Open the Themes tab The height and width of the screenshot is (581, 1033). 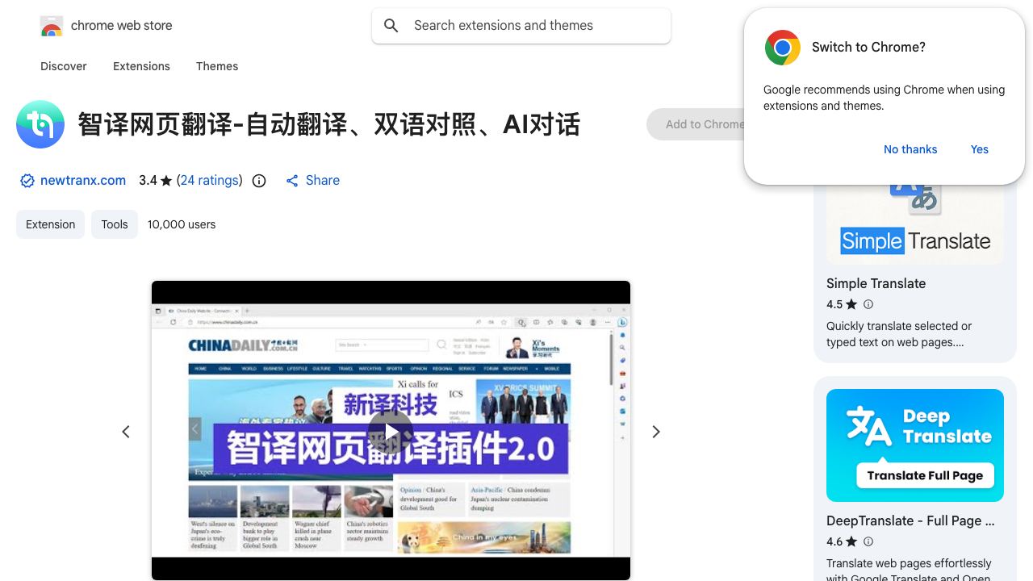[217, 66]
